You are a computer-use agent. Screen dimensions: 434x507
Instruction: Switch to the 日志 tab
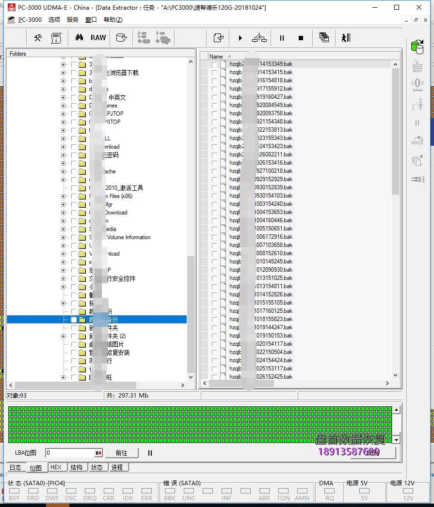[15, 467]
